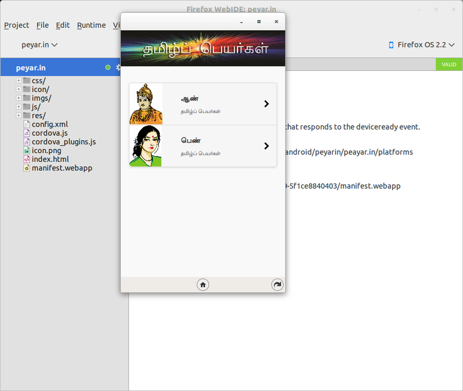This screenshot has width=463, height=391.
Task: Click the female portrait thumbnail
Action: coord(146,146)
